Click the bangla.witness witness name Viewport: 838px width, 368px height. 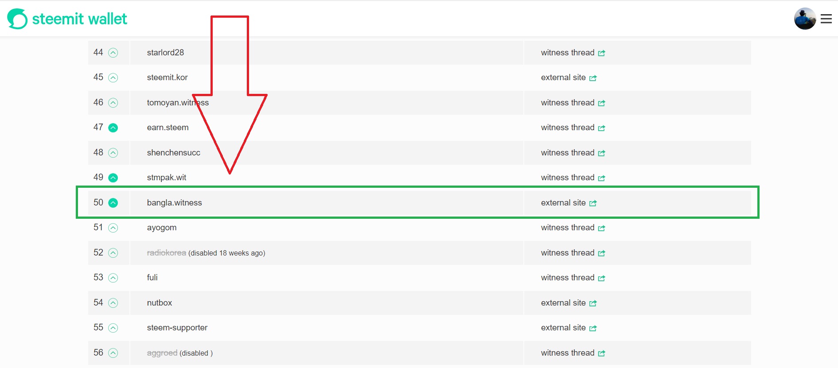click(175, 203)
